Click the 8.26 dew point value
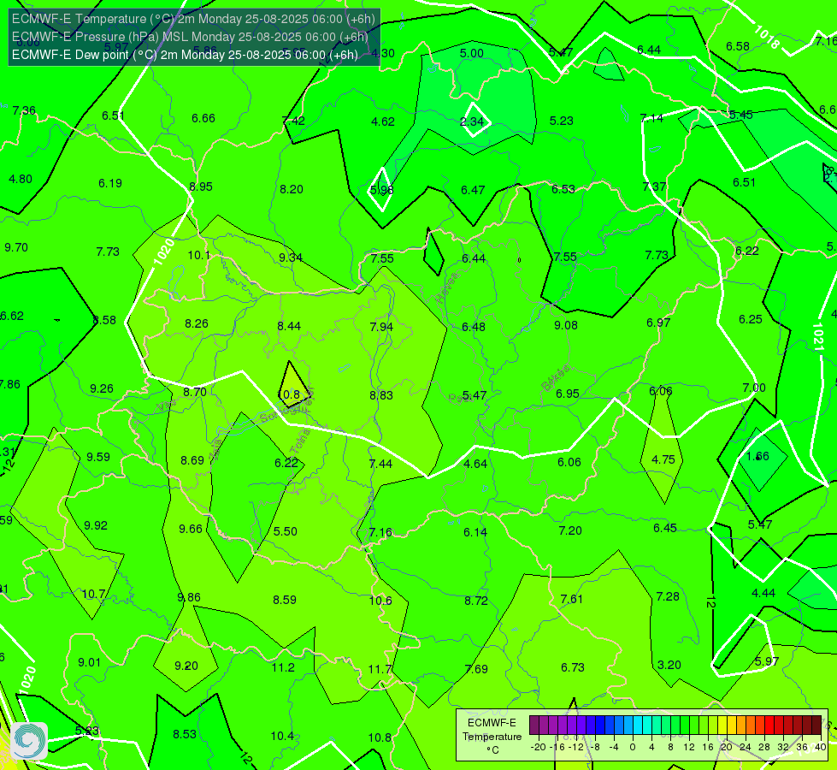 tap(197, 323)
